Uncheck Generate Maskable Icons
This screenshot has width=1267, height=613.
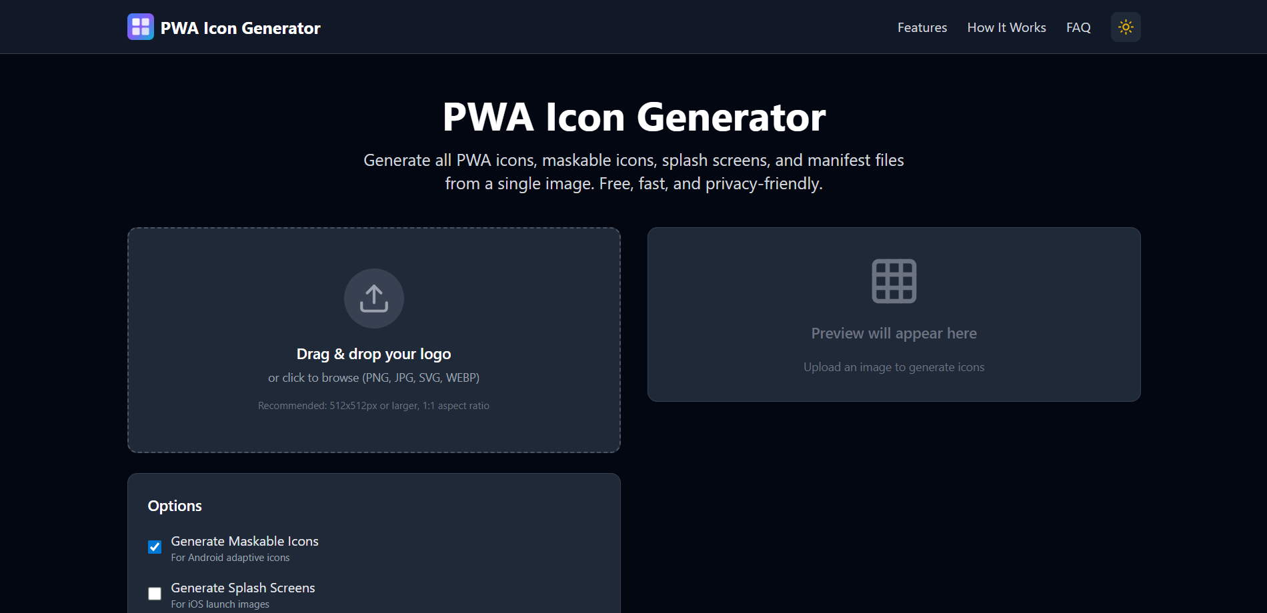pyautogui.click(x=155, y=546)
